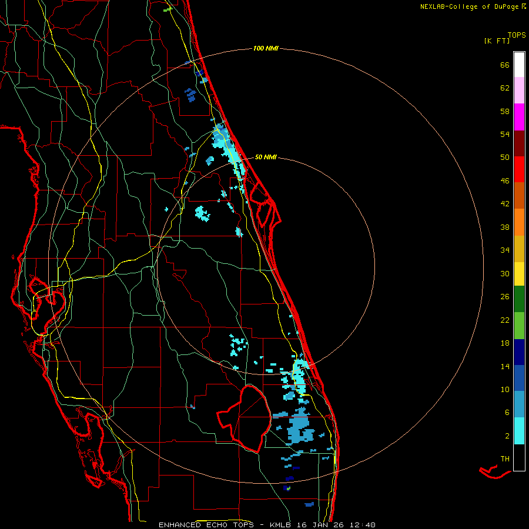This screenshot has width=529, height=529.
Task: Select the medium blue legend band
Action: [x=519, y=378]
